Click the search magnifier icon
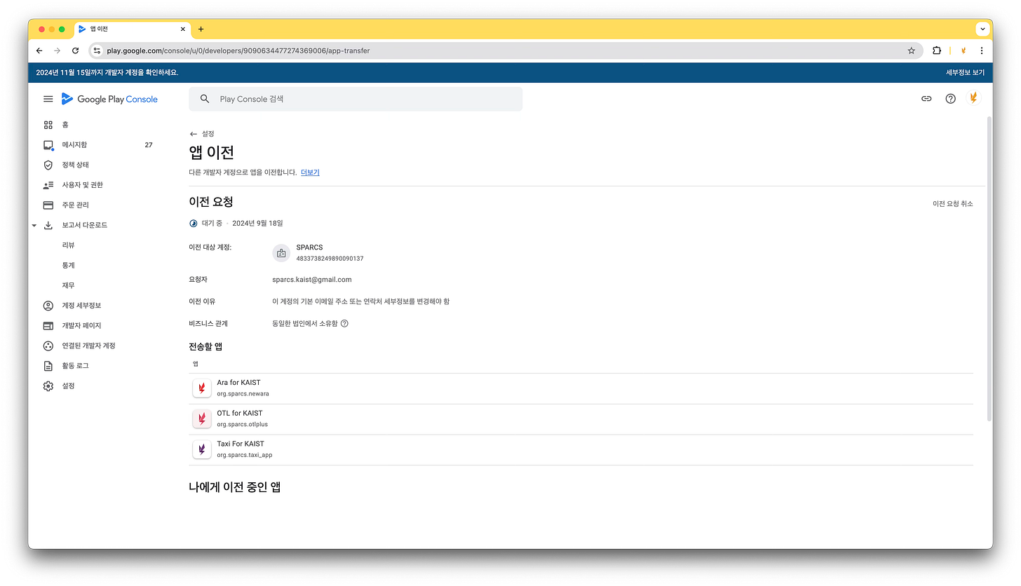This screenshot has width=1021, height=586. (205, 99)
